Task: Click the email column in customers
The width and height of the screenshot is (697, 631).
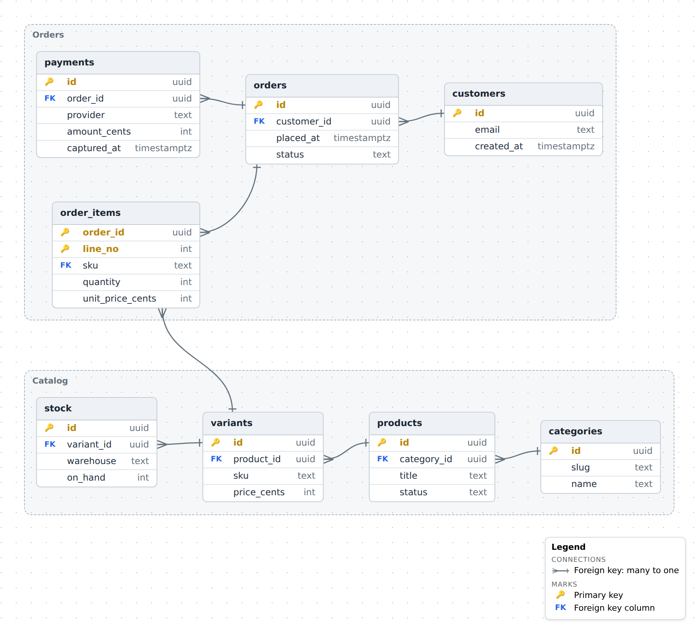Action: click(x=524, y=130)
